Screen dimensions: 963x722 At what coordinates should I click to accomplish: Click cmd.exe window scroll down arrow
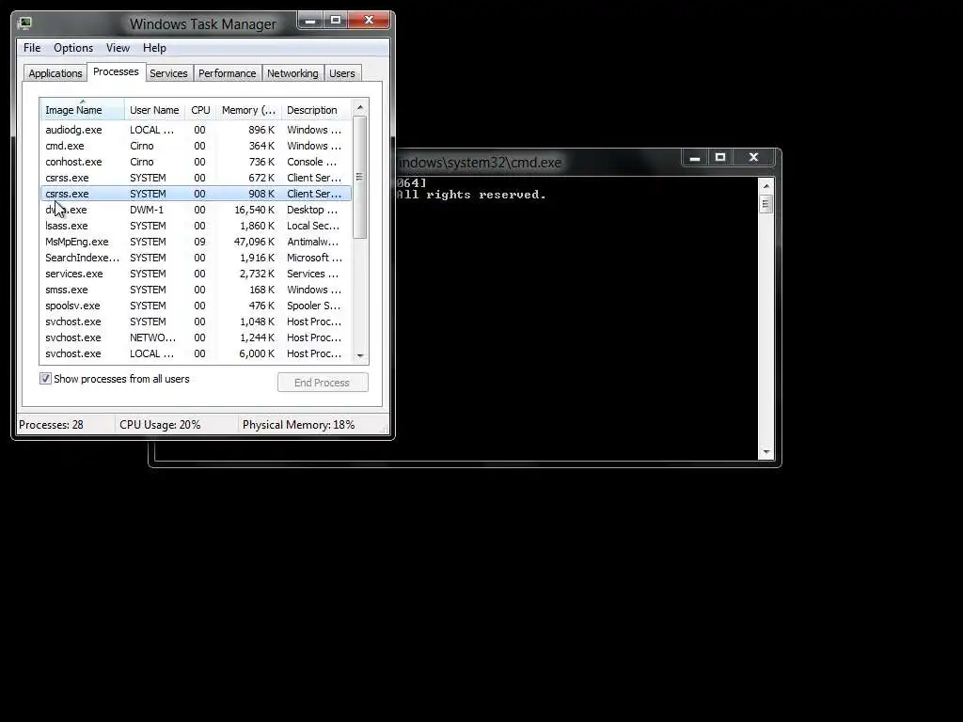(766, 452)
